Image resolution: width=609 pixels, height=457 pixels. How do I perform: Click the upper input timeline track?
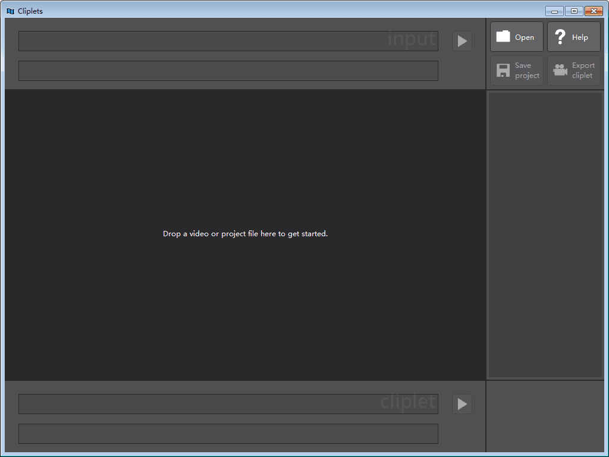coord(228,41)
